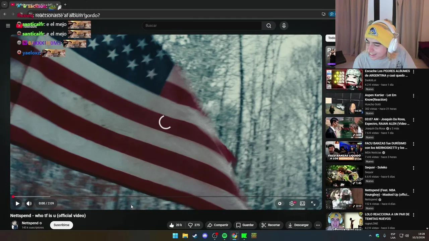Open 03:07 AM Joaquín Da Rosa thumbnail

pyautogui.click(x=344, y=128)
